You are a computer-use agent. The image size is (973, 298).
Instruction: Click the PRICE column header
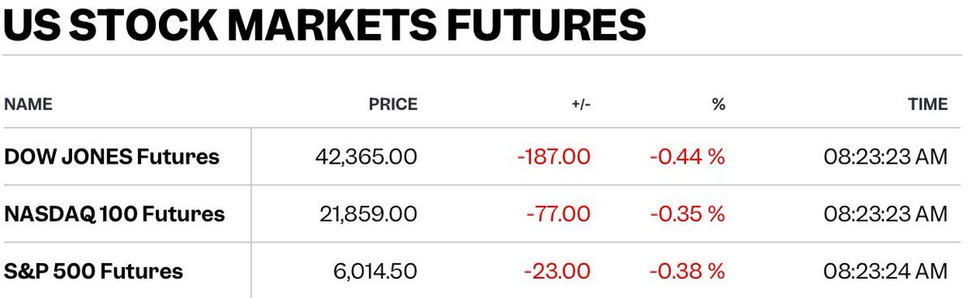393,104
